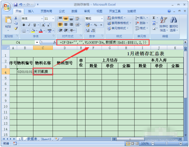Open Find and Select
Viewport: 189px width, 147px height.
tap(174, 24)
